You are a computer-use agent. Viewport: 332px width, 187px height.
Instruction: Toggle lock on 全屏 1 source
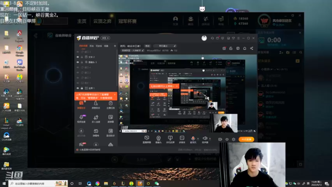(82, 88)
